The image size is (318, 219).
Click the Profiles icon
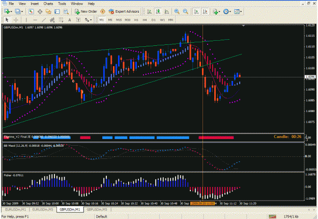[x=18, y=12]
